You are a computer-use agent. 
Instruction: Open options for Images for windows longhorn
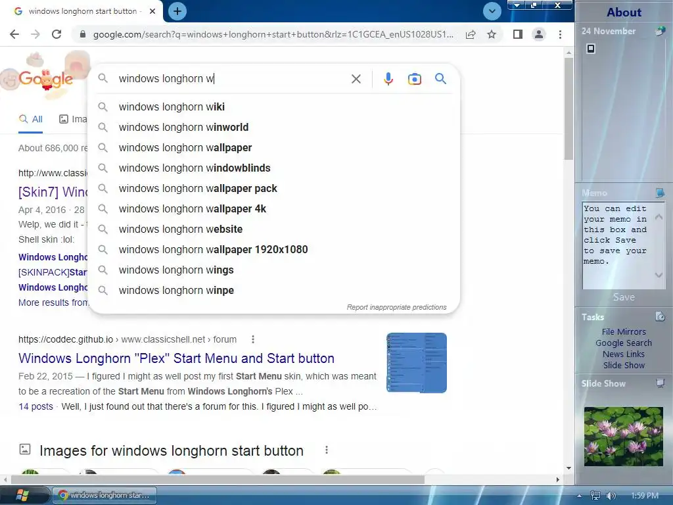tap(327, 450)
